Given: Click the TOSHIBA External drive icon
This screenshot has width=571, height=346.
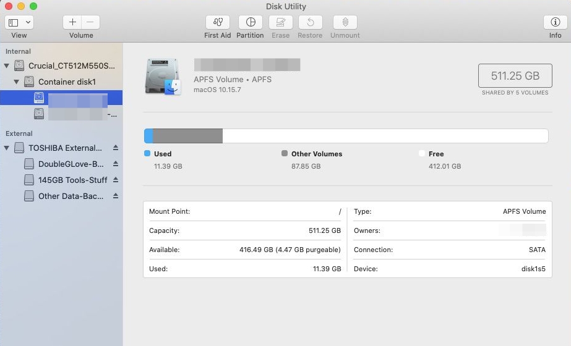Looking at the screenshot, I should pos(19,148).
